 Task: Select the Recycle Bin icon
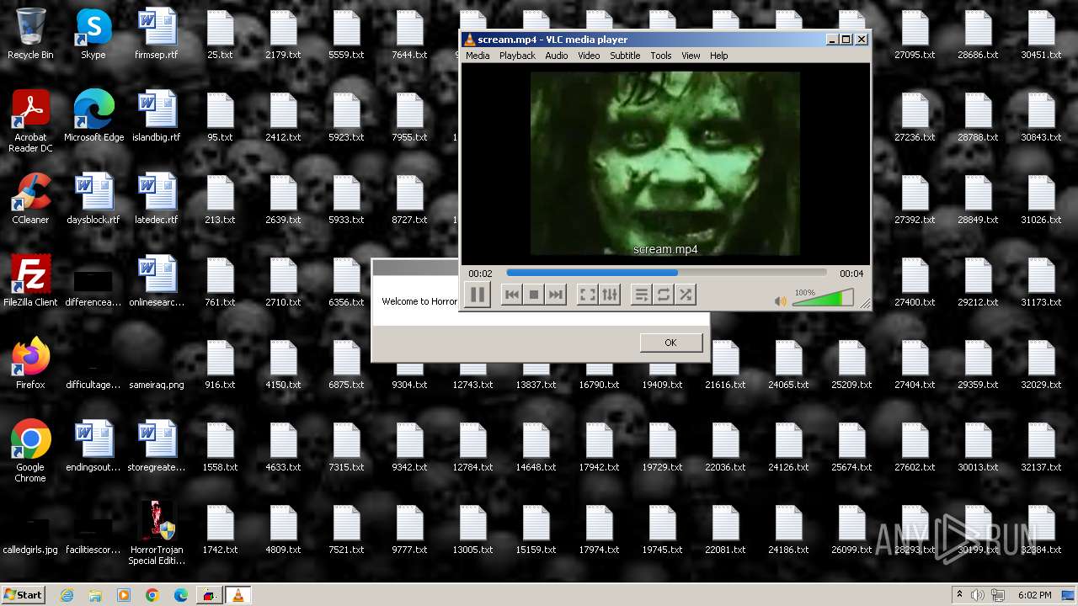point(30,35)
